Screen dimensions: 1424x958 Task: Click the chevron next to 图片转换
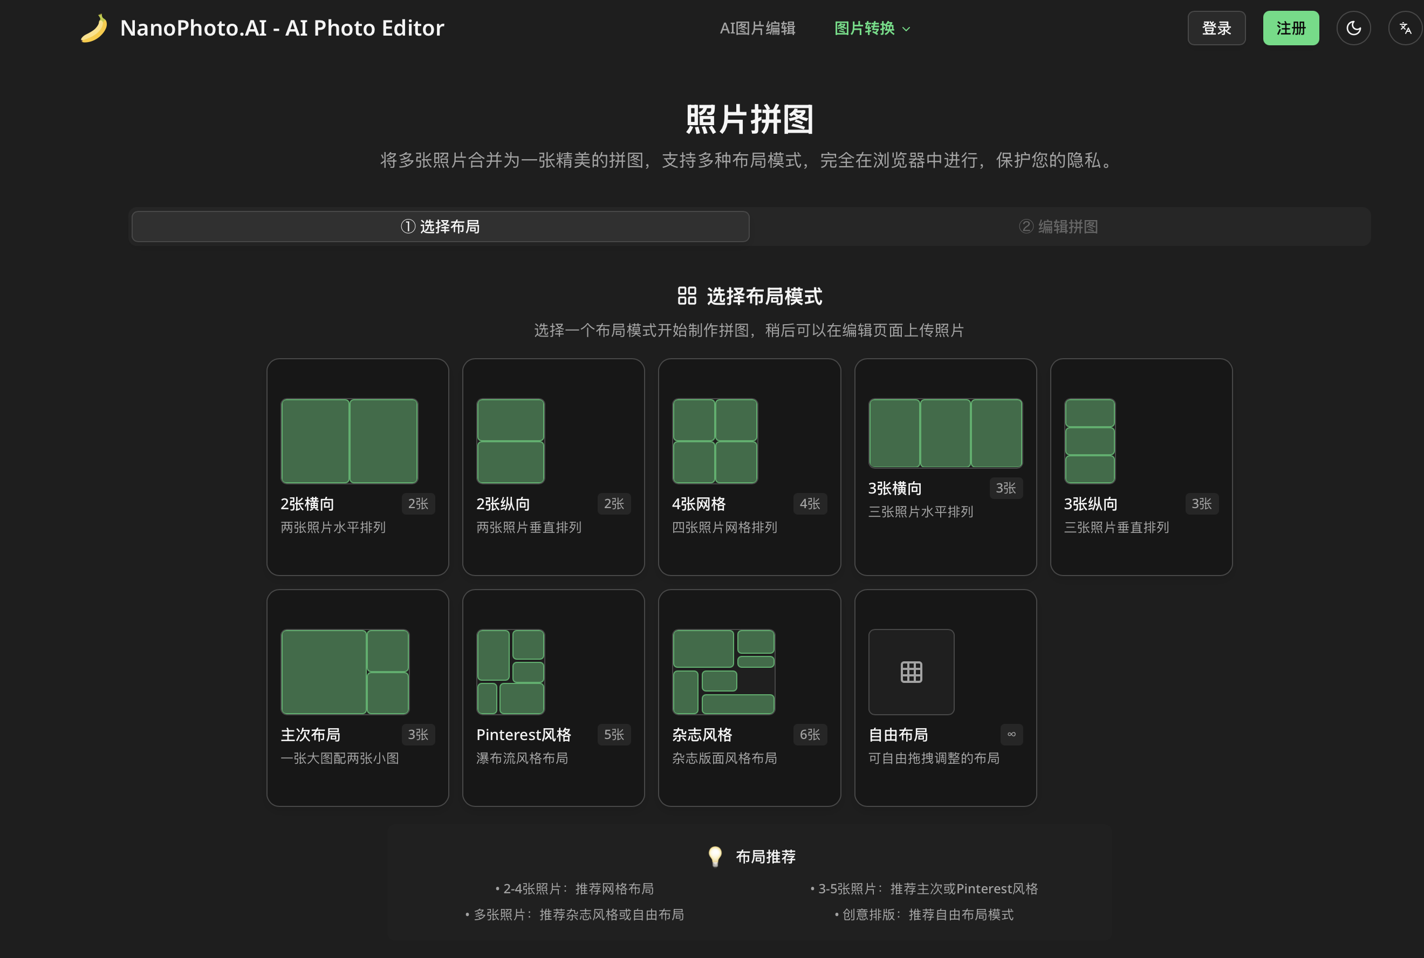(x=907, y=29)
